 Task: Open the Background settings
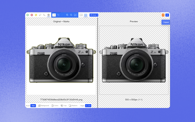[44, 106]
